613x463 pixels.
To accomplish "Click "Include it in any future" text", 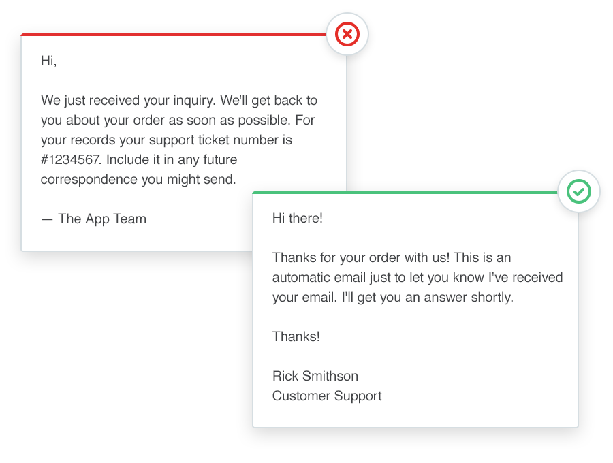I will coord(172,160).
